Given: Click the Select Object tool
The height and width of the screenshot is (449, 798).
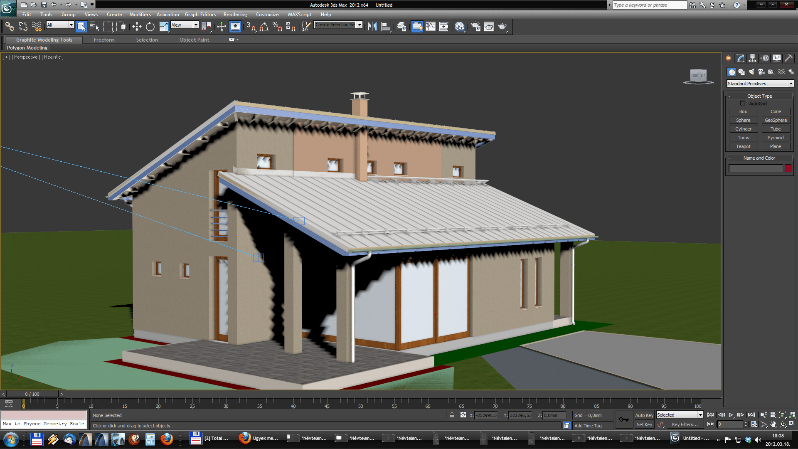Looking at the screenshot, I should click(81, 26).
